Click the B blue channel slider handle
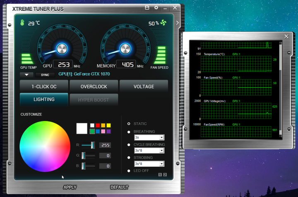The image size is (298, 197). tap(84, 166)
